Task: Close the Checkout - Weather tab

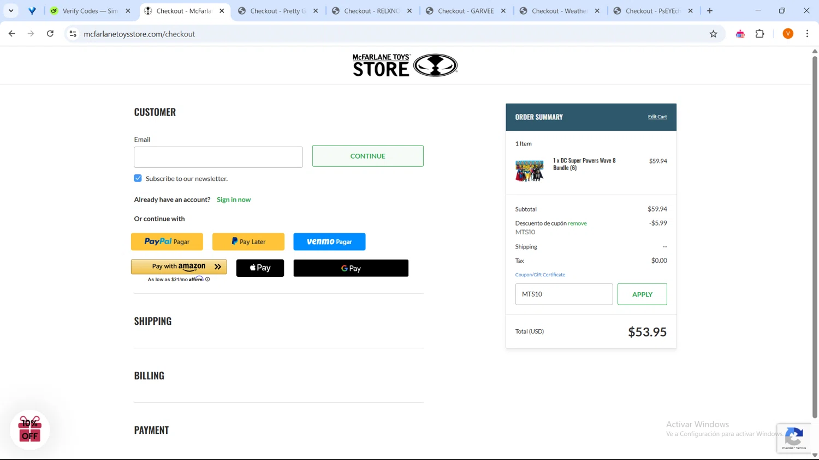Action: (597, 11)
